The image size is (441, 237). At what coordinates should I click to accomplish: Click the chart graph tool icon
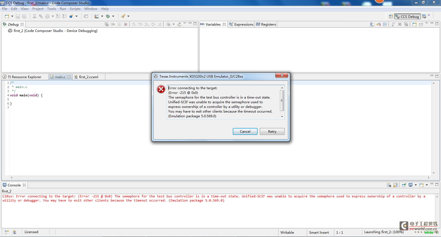[x=97, y=17]
